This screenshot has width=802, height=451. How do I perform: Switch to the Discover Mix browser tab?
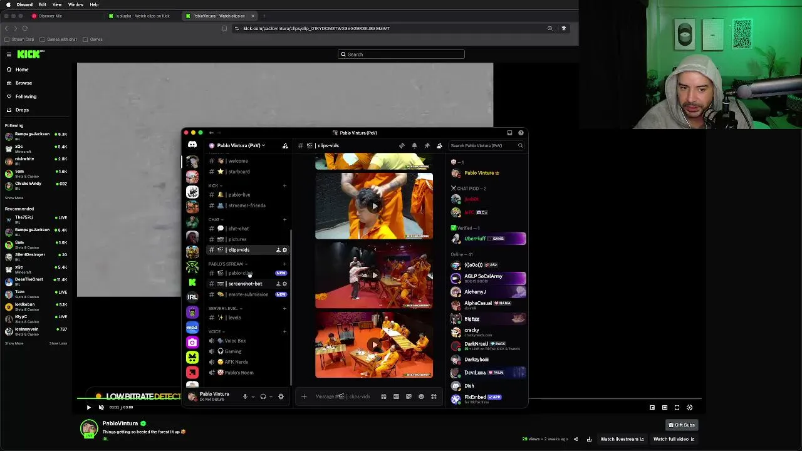(50, 16)
